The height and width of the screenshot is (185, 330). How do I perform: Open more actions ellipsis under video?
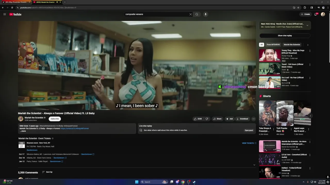tap(253, 119)
